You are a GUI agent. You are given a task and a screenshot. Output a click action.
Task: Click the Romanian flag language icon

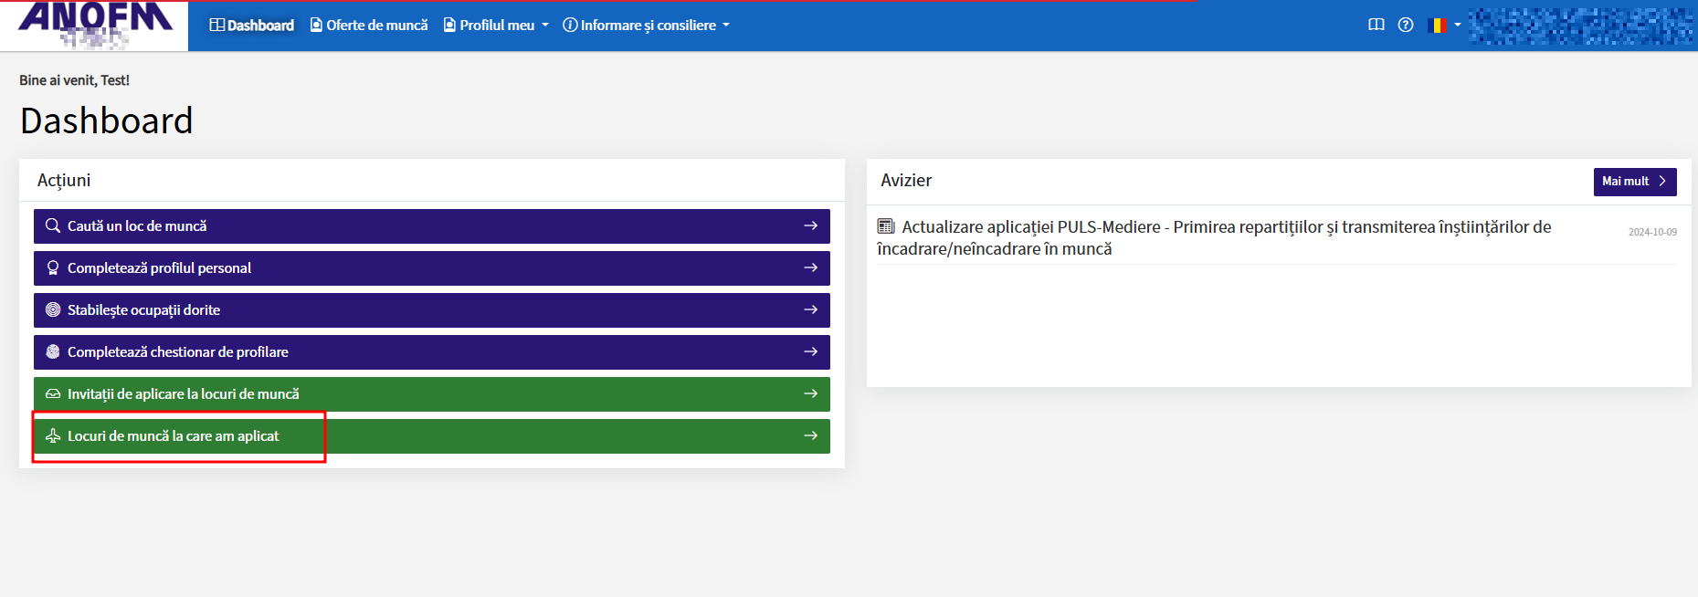(1437, 26)
